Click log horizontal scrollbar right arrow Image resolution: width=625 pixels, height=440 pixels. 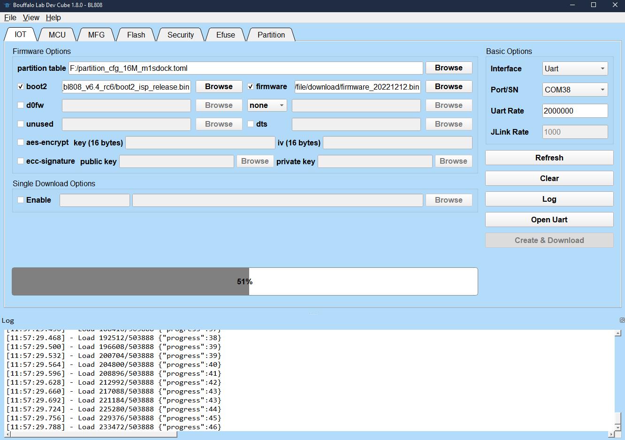[611, 434]
